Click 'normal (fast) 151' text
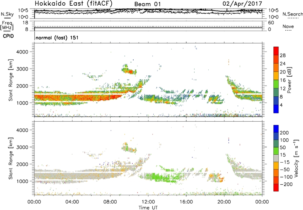This screenshot has width=303, height=210. [57, 38]
